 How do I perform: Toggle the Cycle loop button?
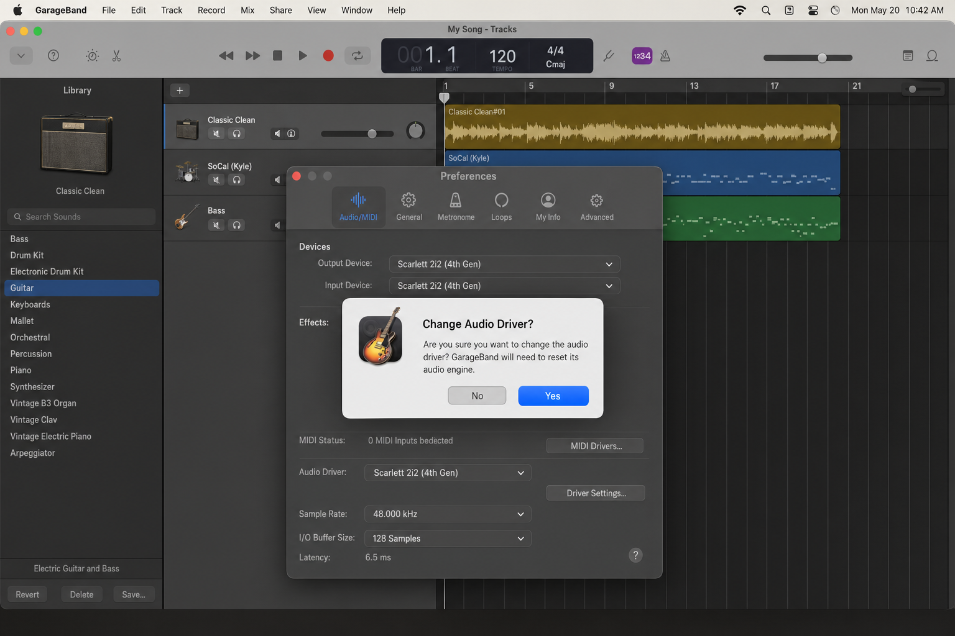358,56
